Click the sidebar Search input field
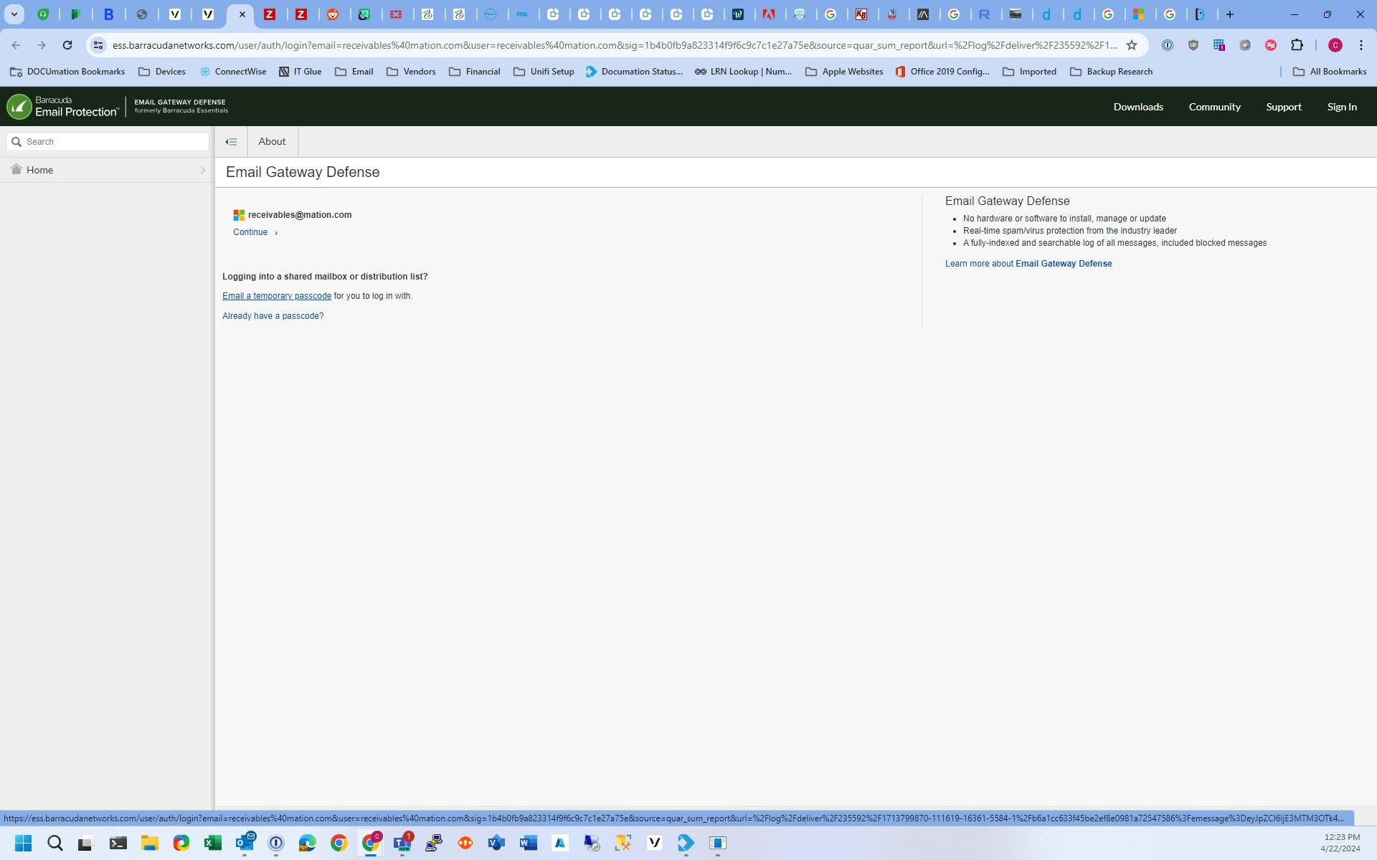The height and width of the screenshot is (860, 1377). pyautogui.click(x=115, y=142)
